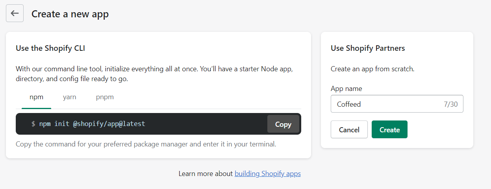Click the green Create button
Image resolution: width=491 pixels, height=189 pixels.
coord(389,130)
